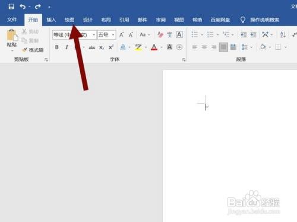This screenshot has height=222, width=297.
Task: Click the Text Effects glowing A icon
Action: point(123,47)
